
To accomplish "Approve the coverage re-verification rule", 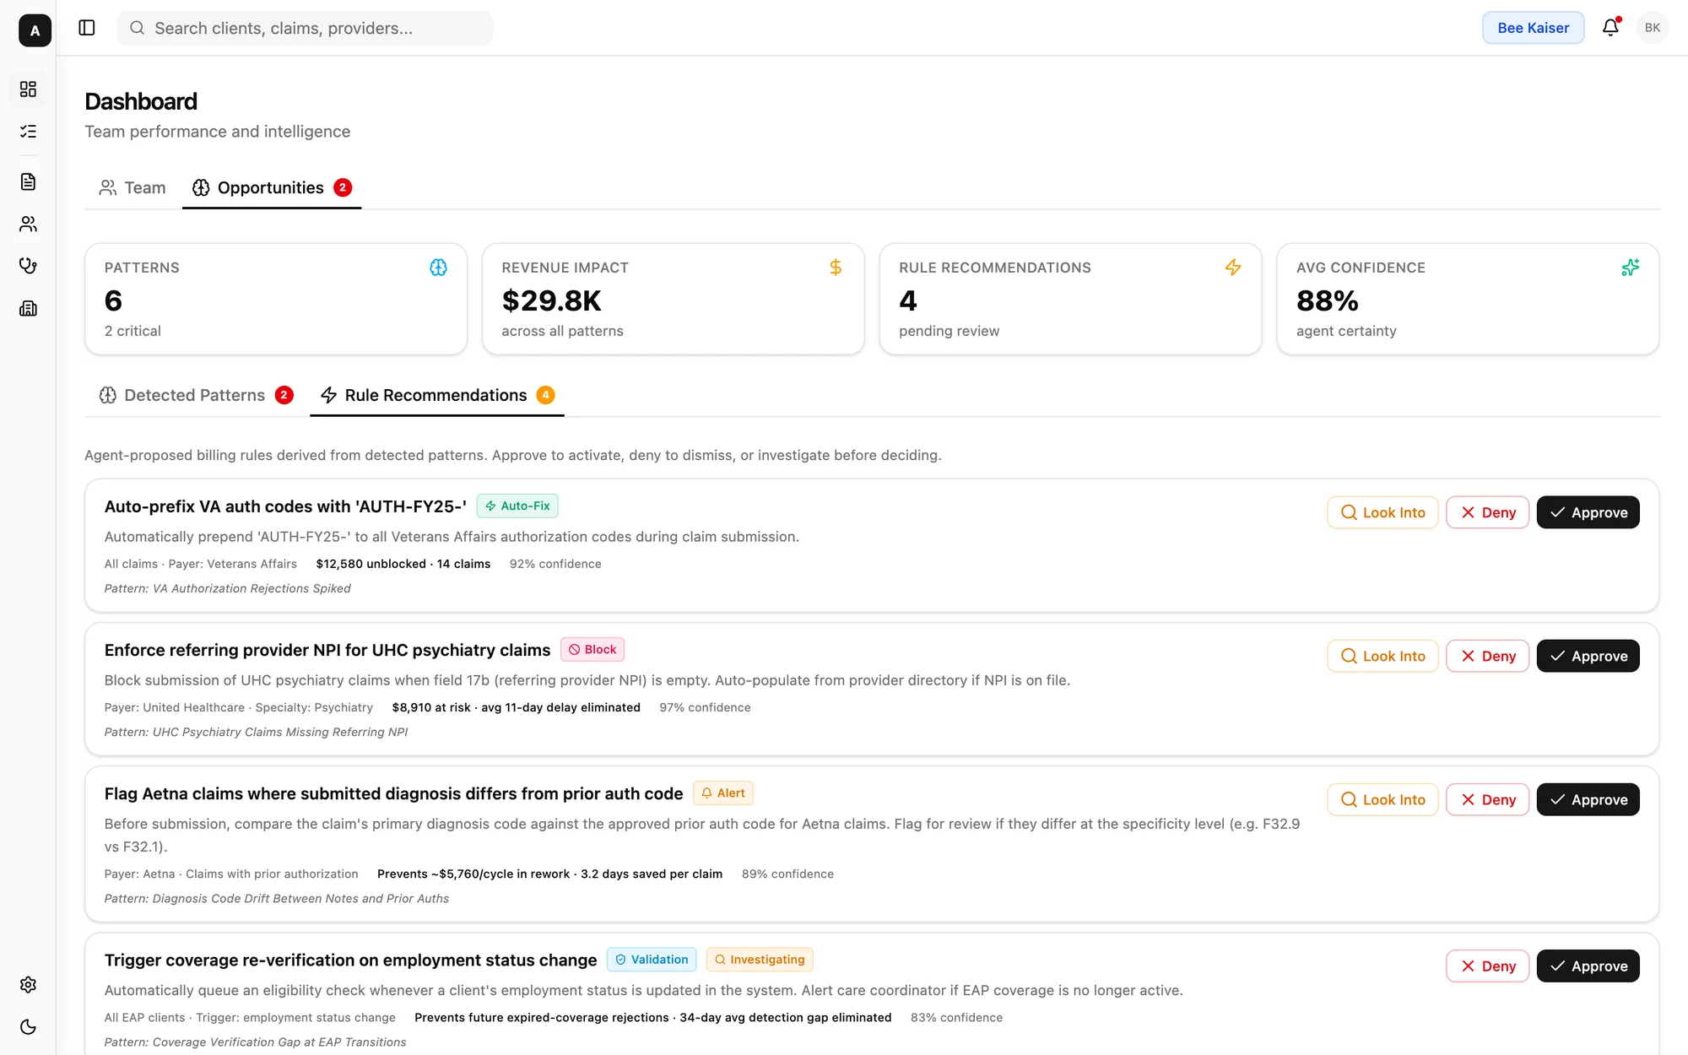I will pyautogui.click(x=1588, y=966).
